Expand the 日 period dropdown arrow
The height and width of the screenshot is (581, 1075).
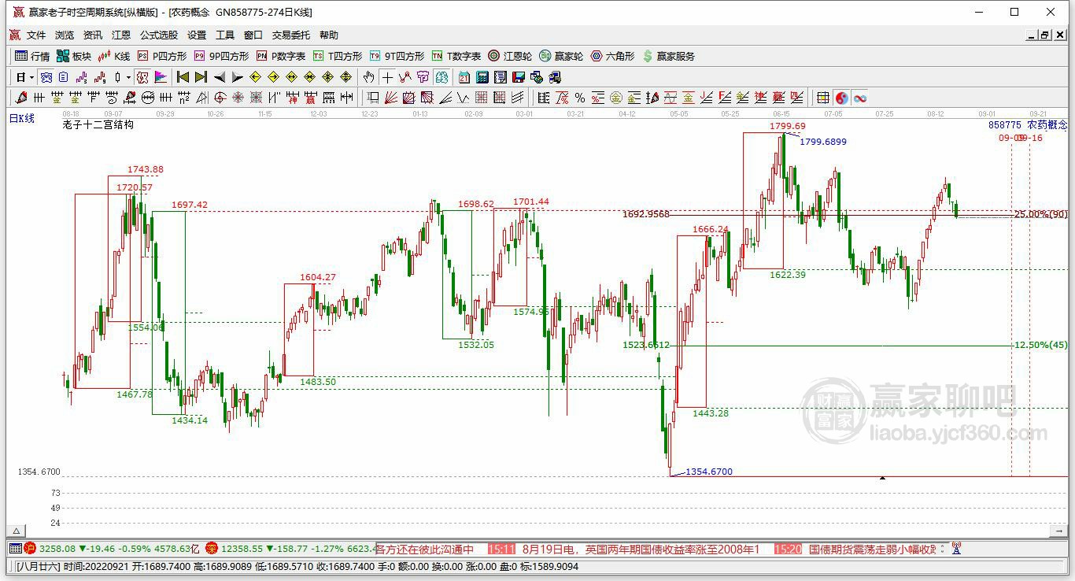[31, 77]
